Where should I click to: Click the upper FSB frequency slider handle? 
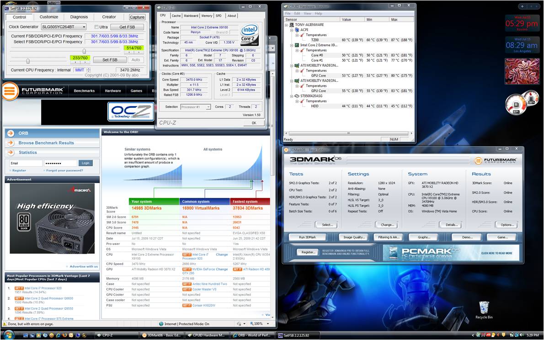click(84, 51)
